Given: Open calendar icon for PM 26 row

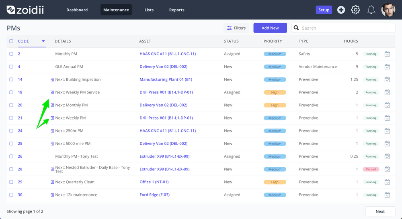Looking at the screenshot, I should pos(387,156).
